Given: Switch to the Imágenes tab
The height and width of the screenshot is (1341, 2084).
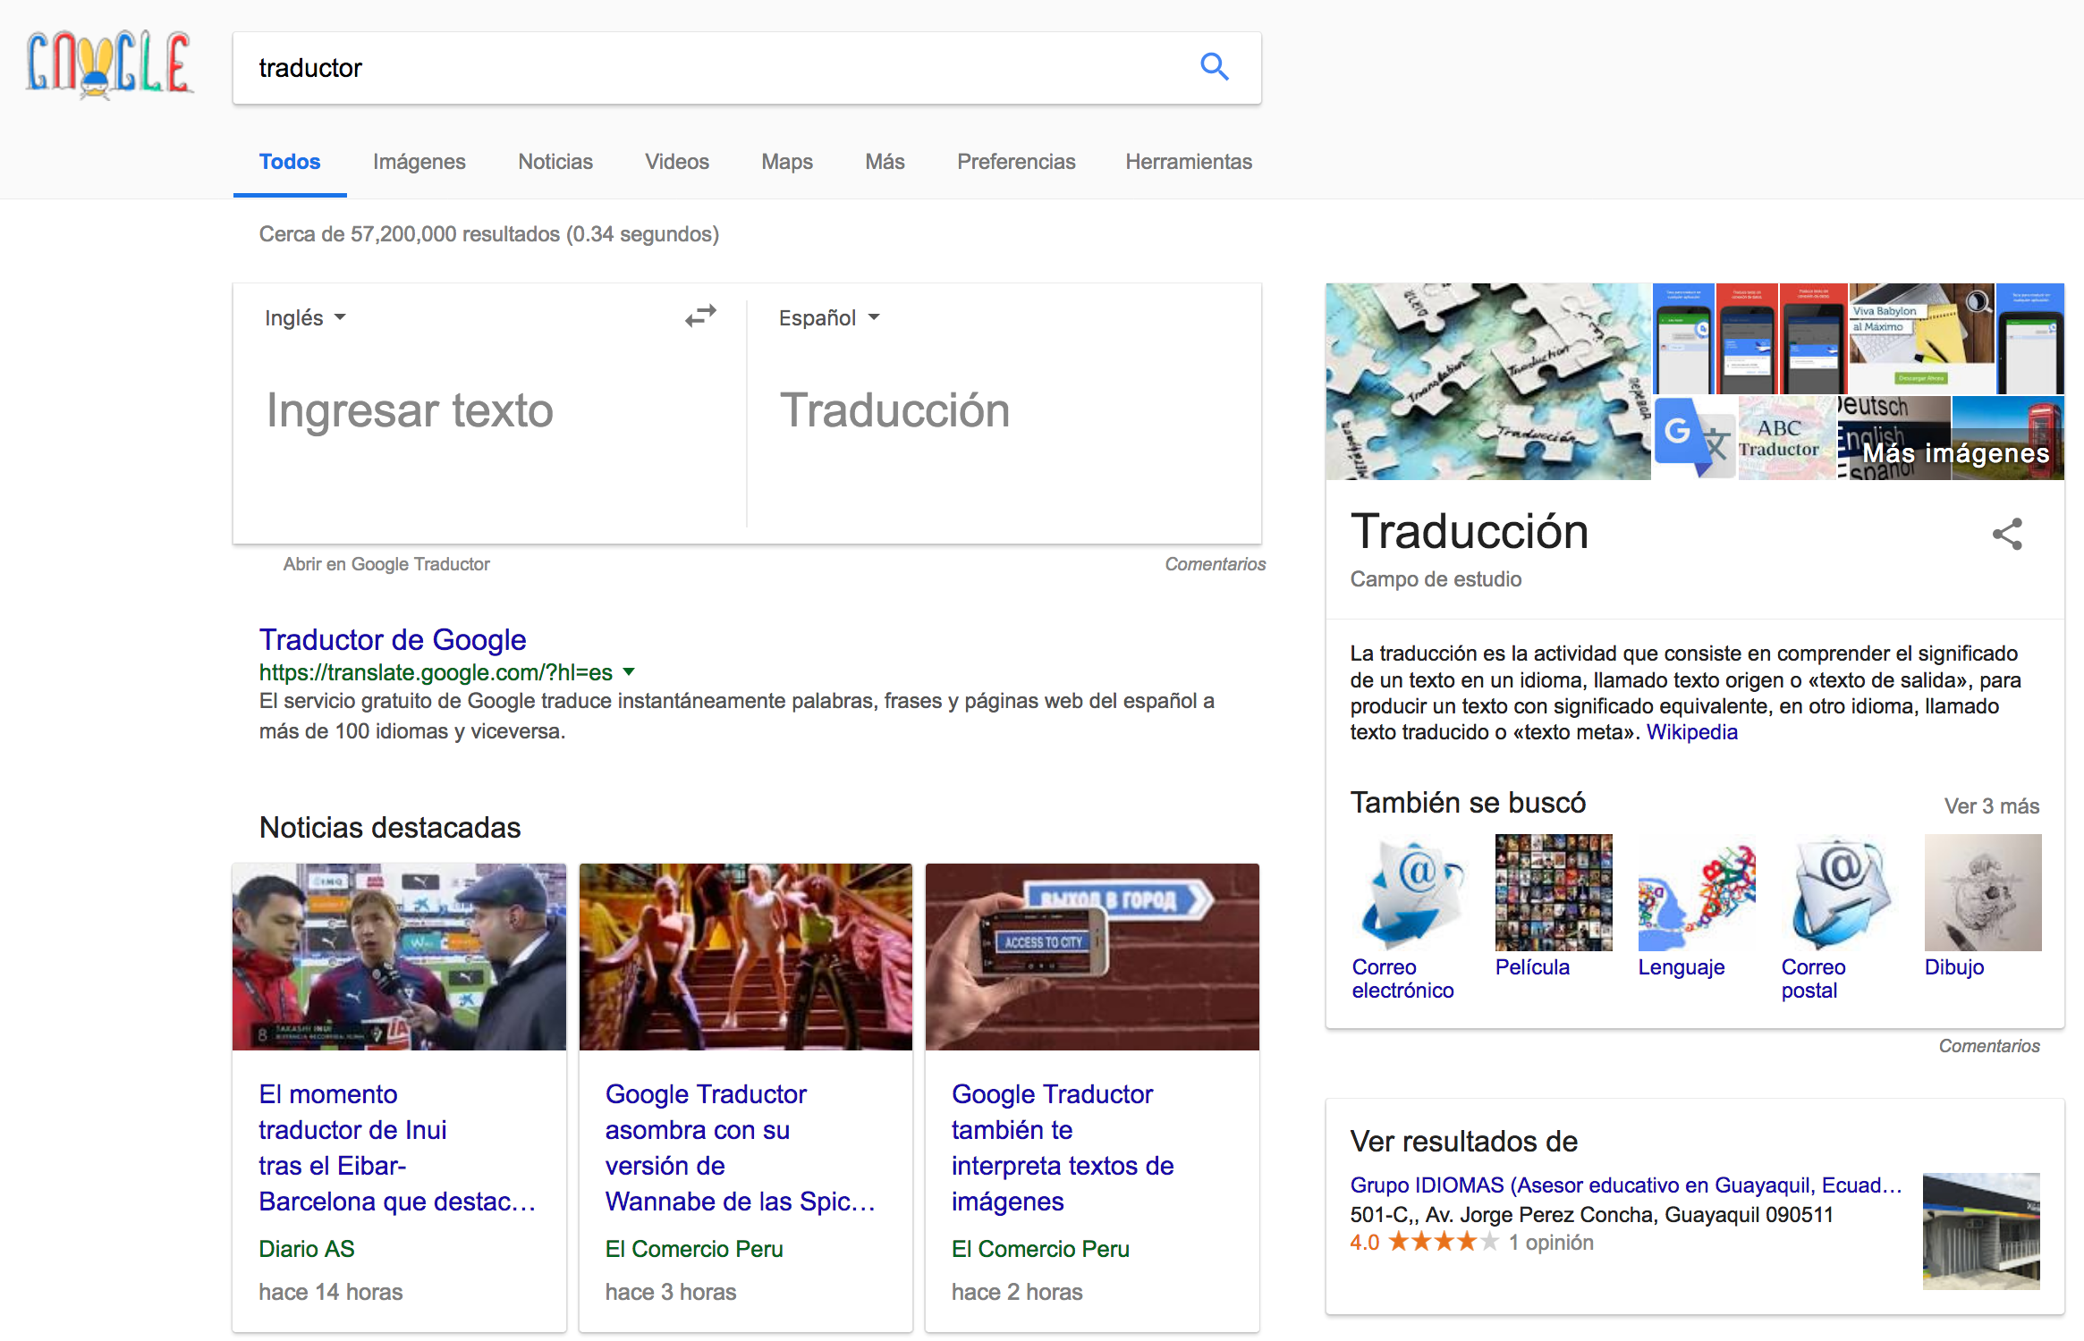Looking at the screenshot, I should 419,162.
